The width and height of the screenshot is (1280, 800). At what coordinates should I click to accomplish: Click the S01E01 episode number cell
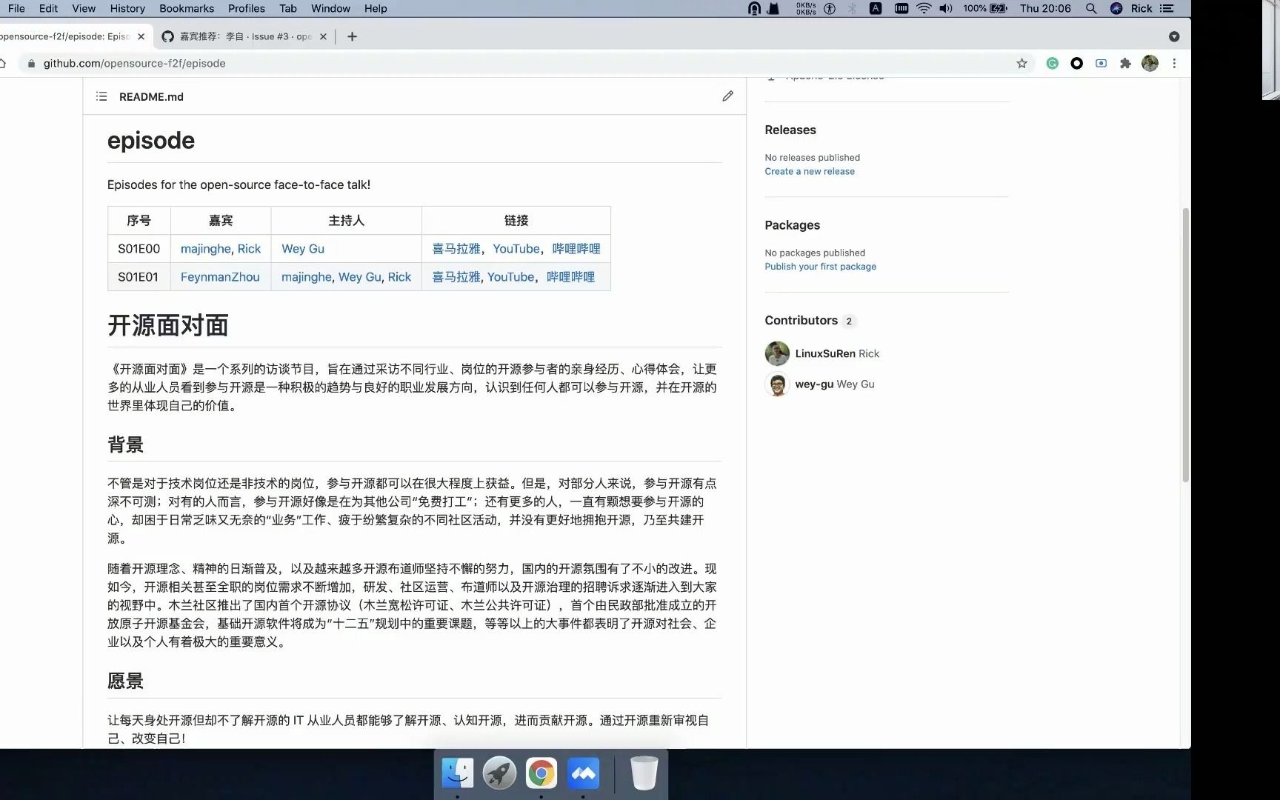pyautogui.click(x=139, y=277)
